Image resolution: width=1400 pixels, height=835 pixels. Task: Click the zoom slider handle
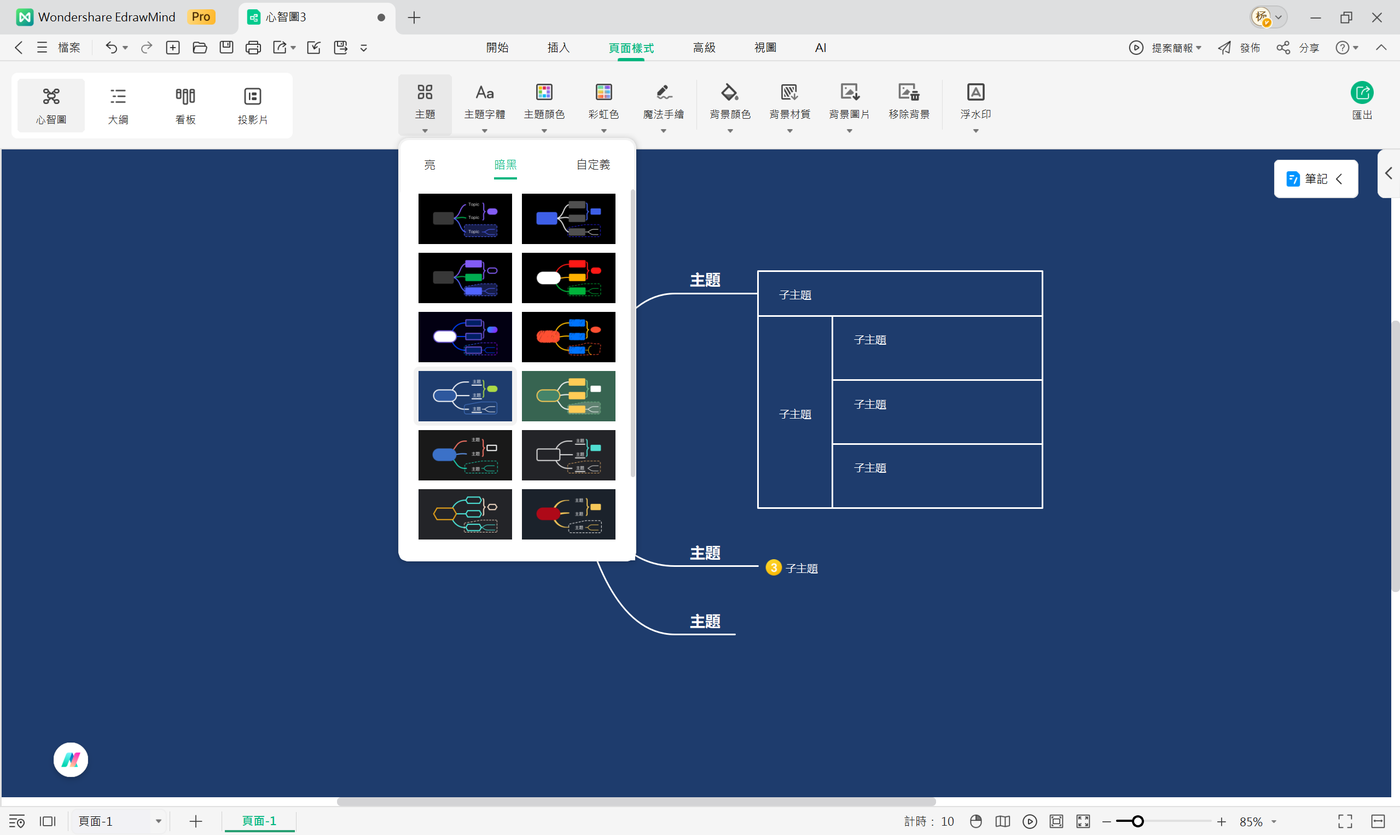pyautogui.click(x=1137, y=821)
